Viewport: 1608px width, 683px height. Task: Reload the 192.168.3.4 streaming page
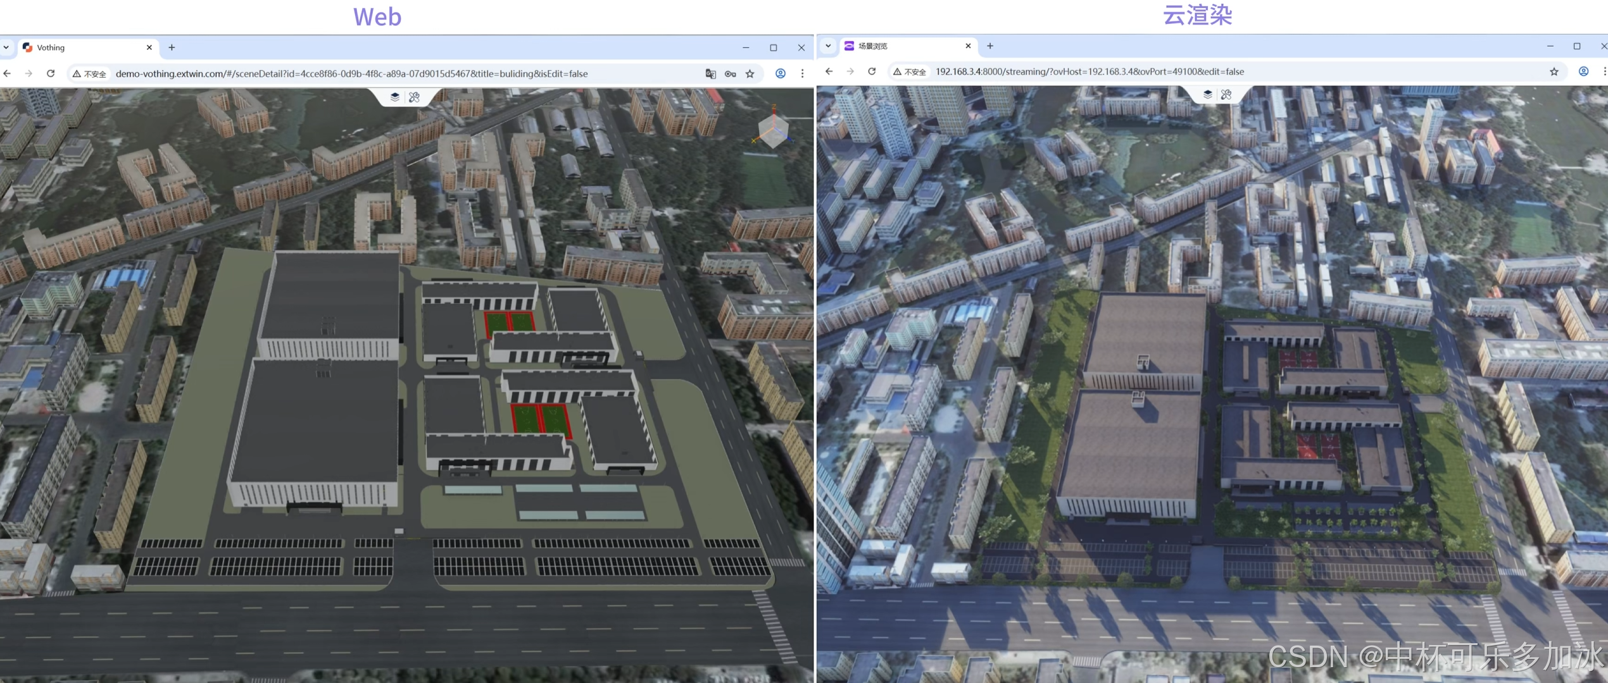[x=872, y=71]
